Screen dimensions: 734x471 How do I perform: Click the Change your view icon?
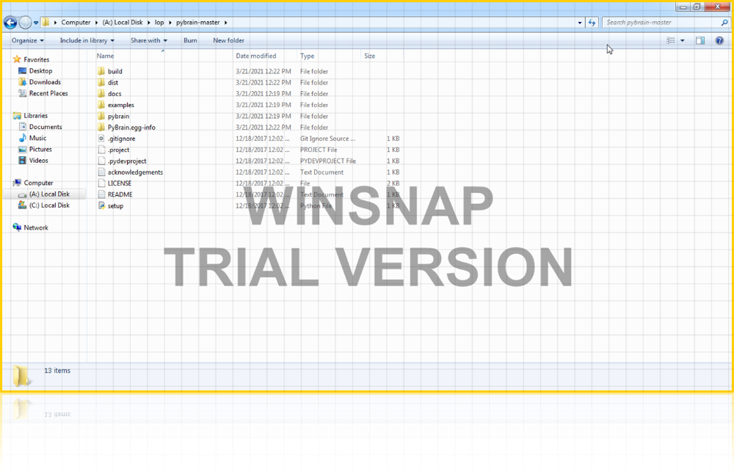tap(670, 41)
